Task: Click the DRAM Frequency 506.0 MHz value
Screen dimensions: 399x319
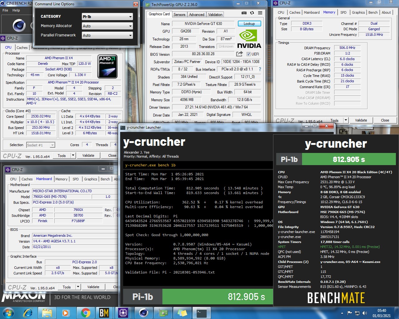Action: (x=347, y=48)
